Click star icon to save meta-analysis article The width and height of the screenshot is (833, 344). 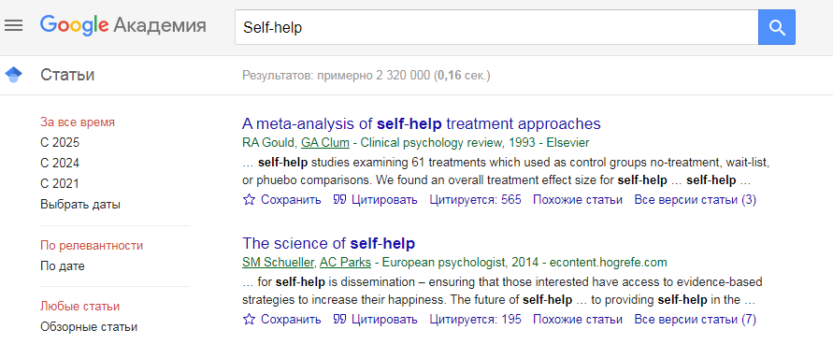point(249,200)
